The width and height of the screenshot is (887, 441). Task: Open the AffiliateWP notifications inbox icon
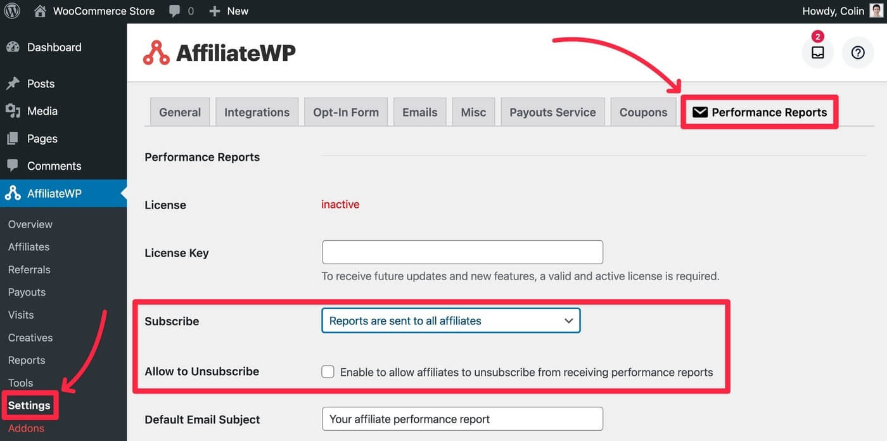coord(818,53)
